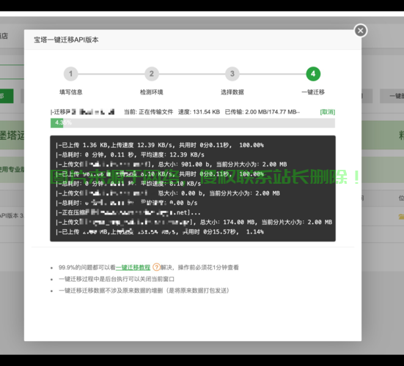The height and width of the screenshot is (366, 404).
Task: Click status text 当前: 正在传输文件
Action: [x=148, y=112]
